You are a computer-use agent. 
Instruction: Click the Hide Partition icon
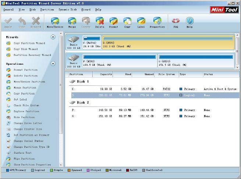click(8, 117)
